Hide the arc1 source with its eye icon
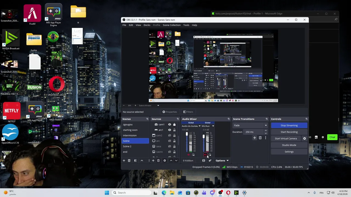This screenshot has height=197, width=351. [169, 130]
